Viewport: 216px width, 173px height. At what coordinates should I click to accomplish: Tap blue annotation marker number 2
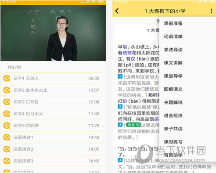pos(120,107)
